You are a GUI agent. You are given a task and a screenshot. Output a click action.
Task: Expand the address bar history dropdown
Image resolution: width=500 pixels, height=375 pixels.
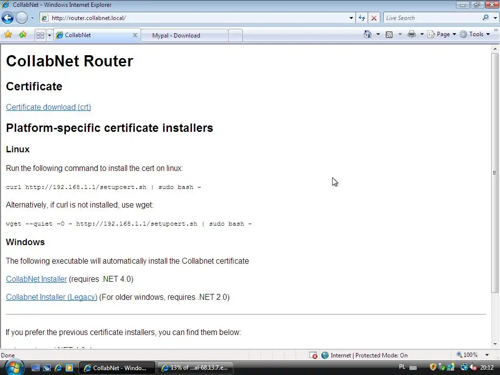[351, 18]
